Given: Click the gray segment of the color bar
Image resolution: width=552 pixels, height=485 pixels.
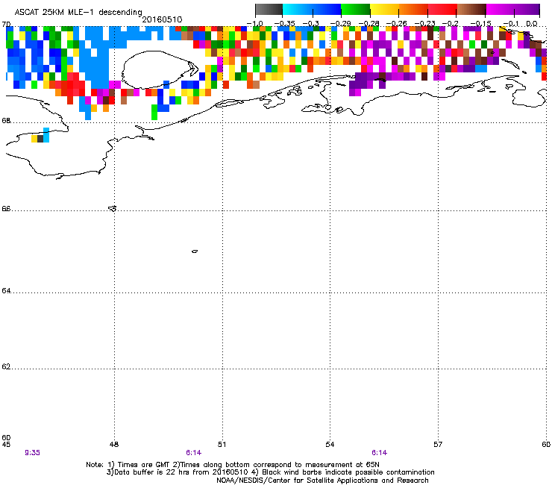Looking at the screenshot, I should (x=269, y=10).
